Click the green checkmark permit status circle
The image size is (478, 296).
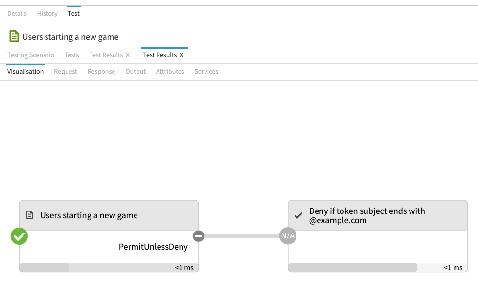[19, 236]
